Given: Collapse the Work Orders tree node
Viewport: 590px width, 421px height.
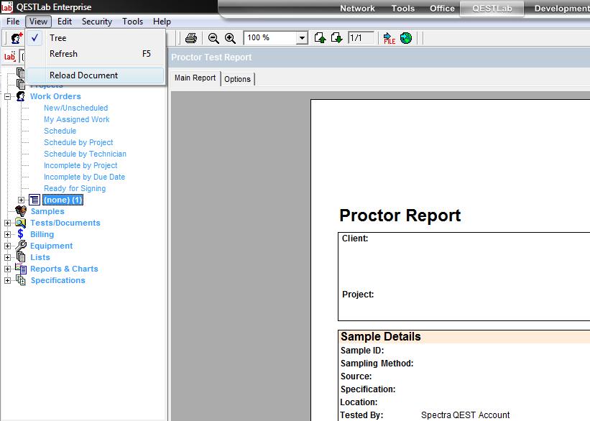Looking at the screenshot, I should pyautogui.click(x=8, y=96).
